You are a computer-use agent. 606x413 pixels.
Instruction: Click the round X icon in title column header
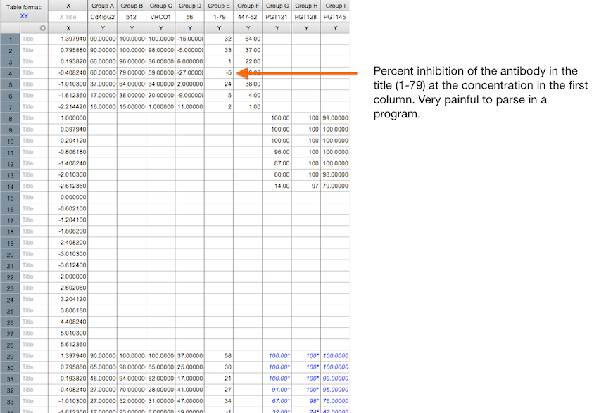(x=43, y=28)
